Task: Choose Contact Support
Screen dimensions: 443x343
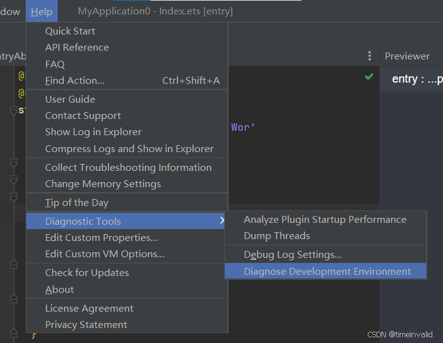Action: pyautogui.click(x=83, y=116)
